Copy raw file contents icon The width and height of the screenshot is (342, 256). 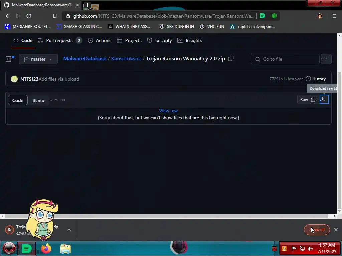[x=314, y=99]
